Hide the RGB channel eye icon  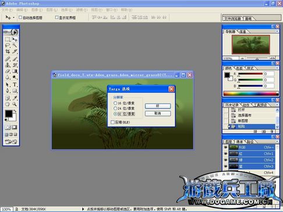point(225,148)
